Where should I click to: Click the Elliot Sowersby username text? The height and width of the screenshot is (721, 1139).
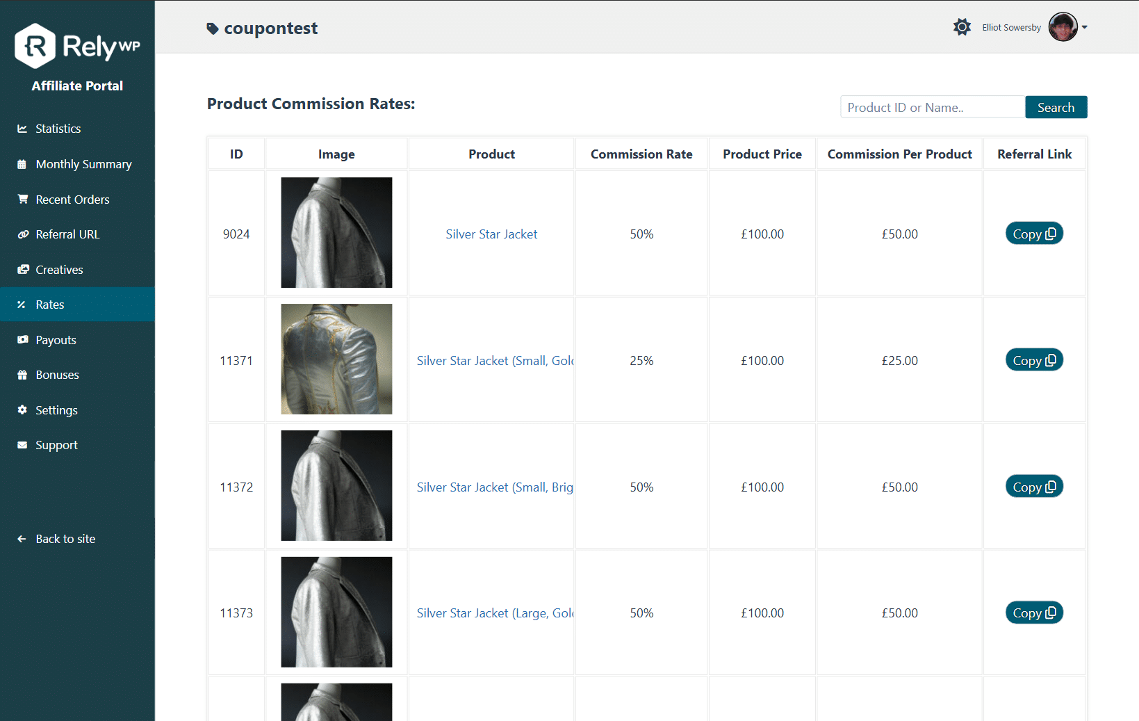[x=1011, y=28]
